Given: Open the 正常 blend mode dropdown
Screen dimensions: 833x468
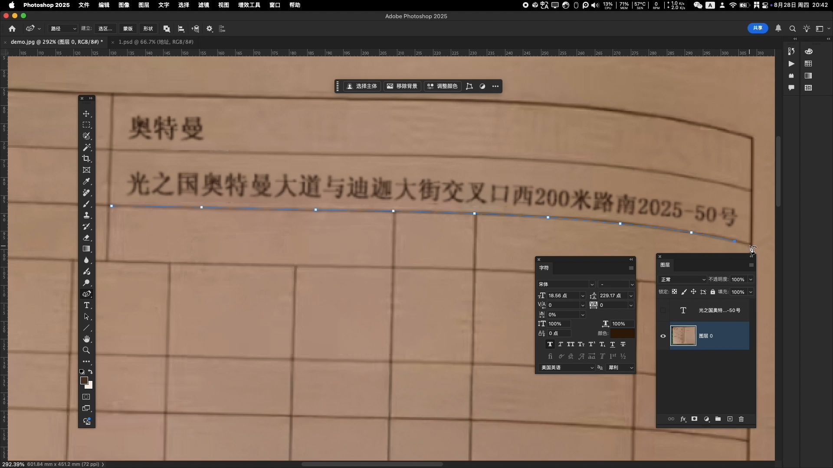Looking at the screenshot, I should coord(682,279).
